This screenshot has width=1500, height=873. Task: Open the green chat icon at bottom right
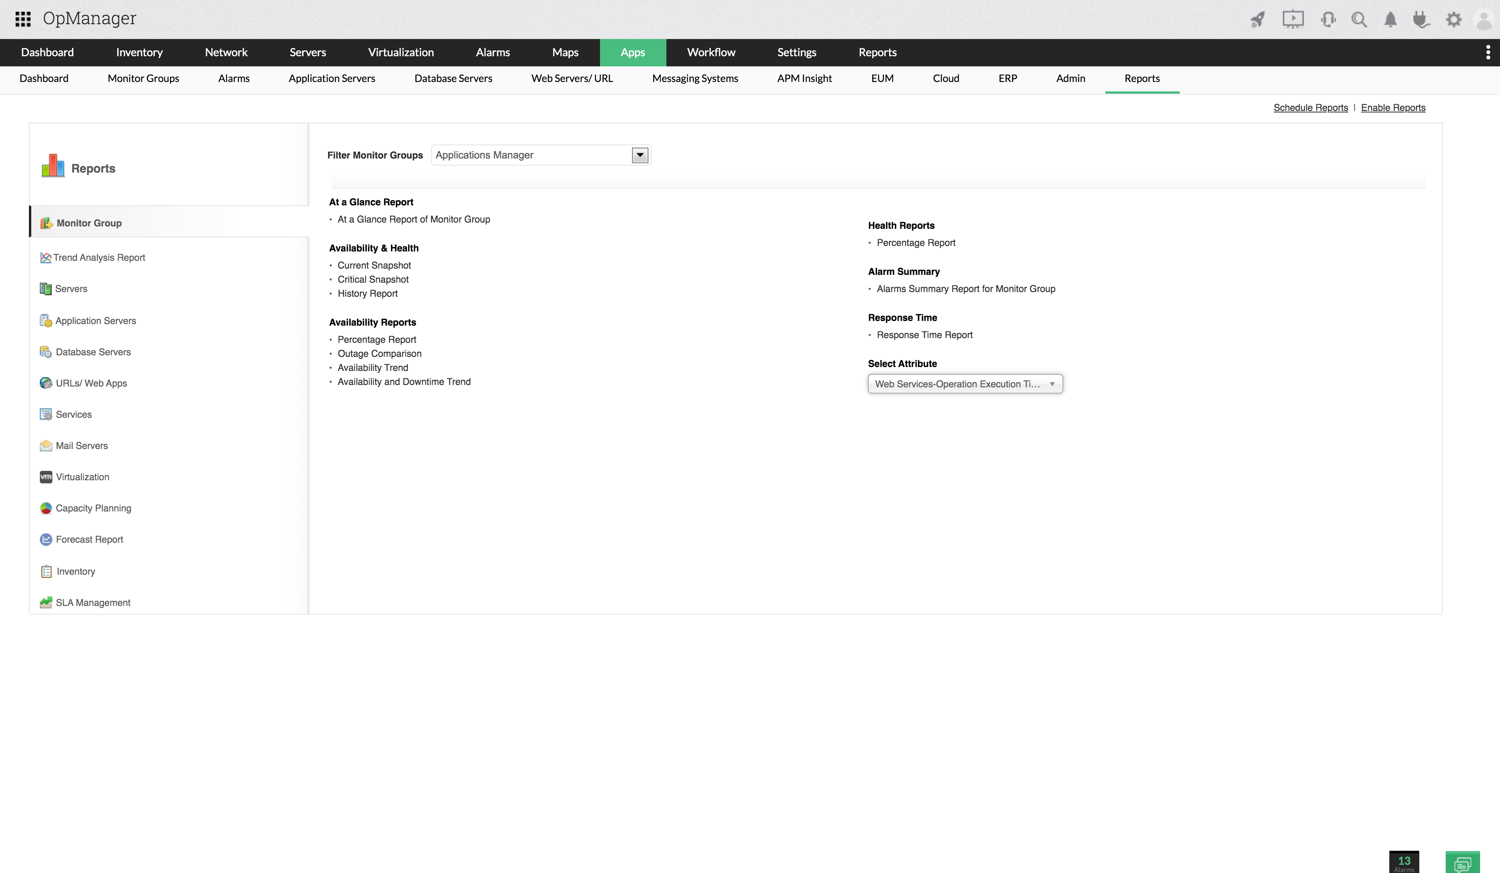[x=1462, y=862]
